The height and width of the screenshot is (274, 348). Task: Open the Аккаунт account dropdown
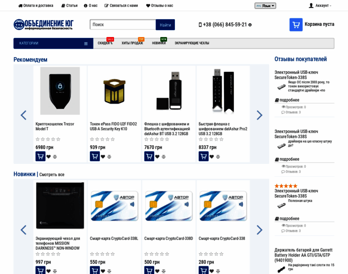(320, 5)
